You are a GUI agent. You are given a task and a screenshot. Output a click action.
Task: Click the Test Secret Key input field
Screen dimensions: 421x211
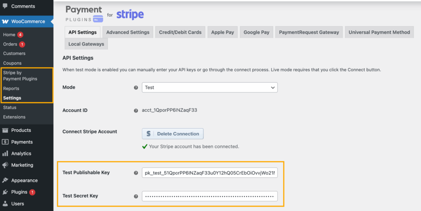coord(210,196)
